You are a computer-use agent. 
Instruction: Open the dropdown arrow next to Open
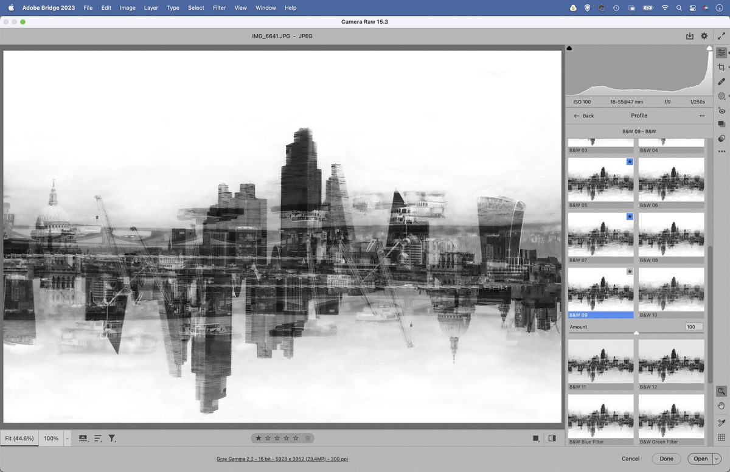(x=715, y=459)
